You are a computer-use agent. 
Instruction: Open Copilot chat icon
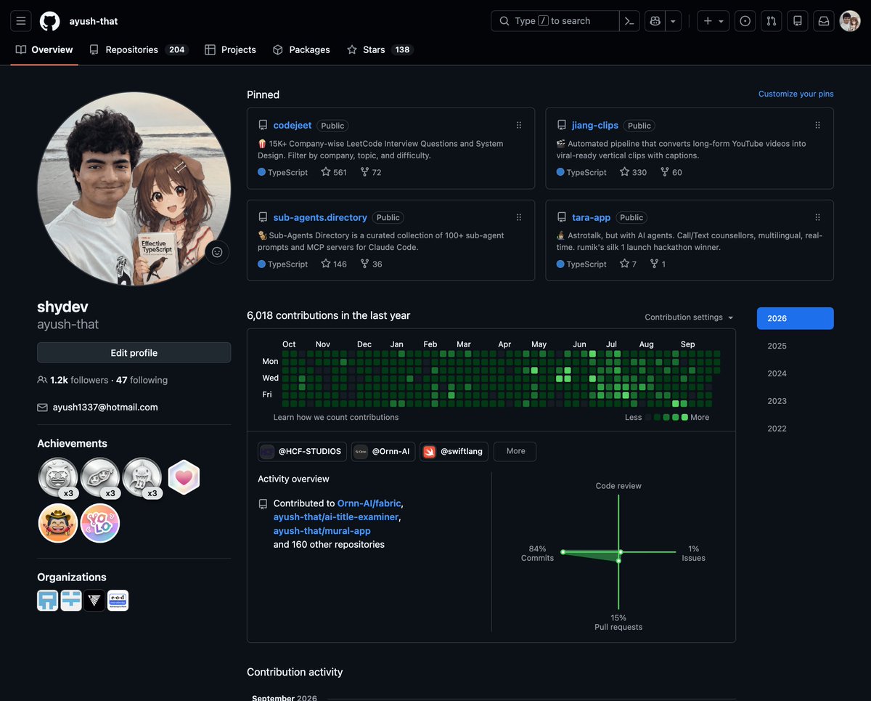tap(655, 21)
